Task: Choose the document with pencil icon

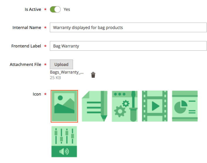Action: [94, 106]
